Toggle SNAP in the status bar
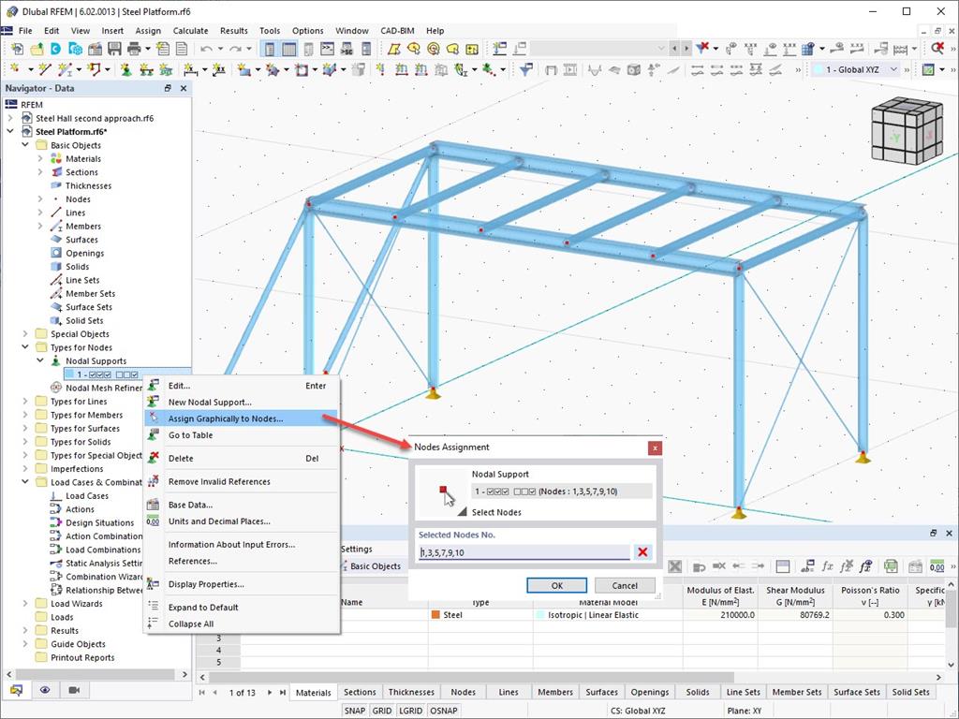The height and width of the screenshot is (719, 959). tap(355, 711)
